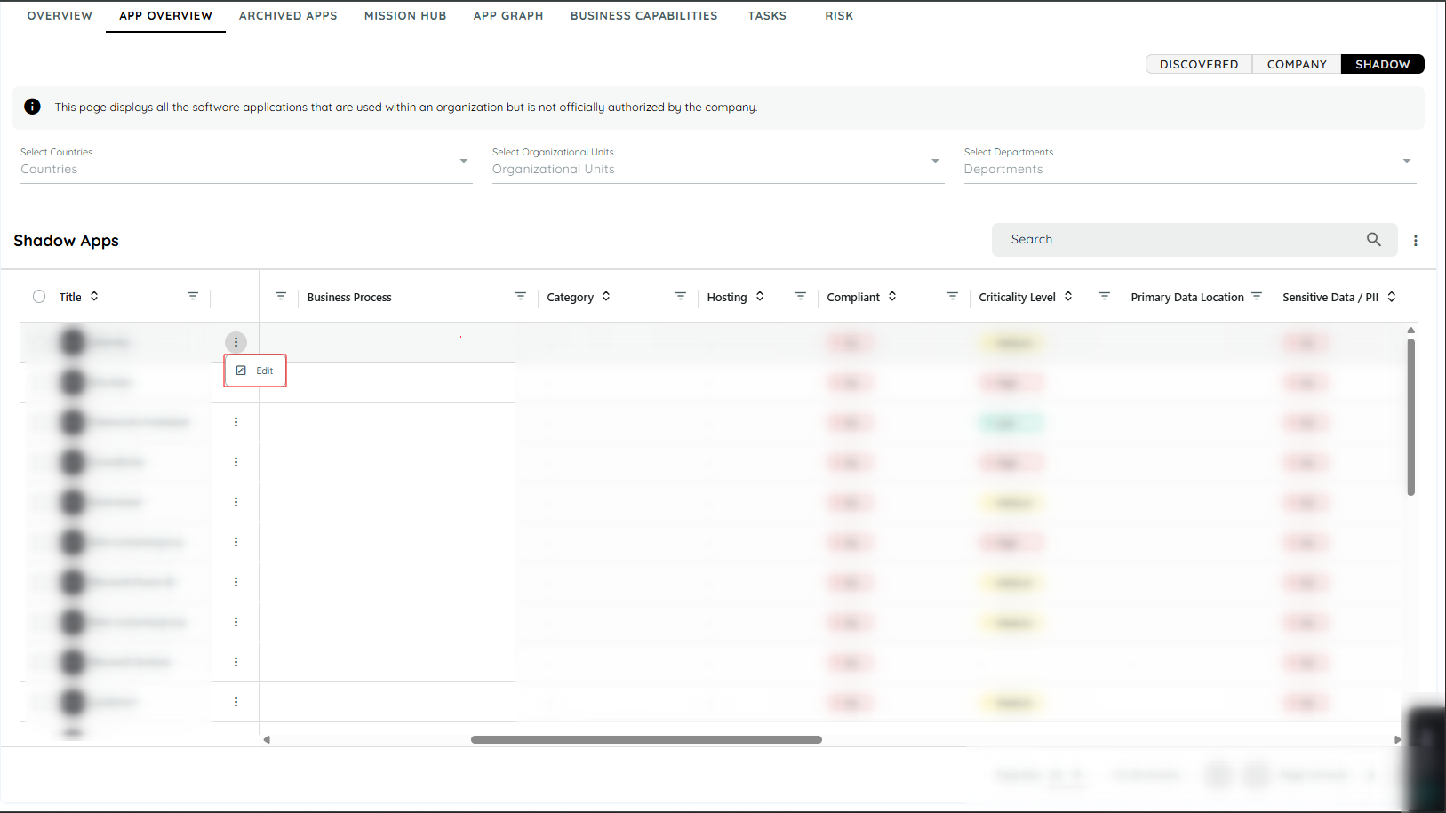Sort by Sensitive Data / PII
The height and width of the screenshot is (813, 1446).
pos(1392,297)
